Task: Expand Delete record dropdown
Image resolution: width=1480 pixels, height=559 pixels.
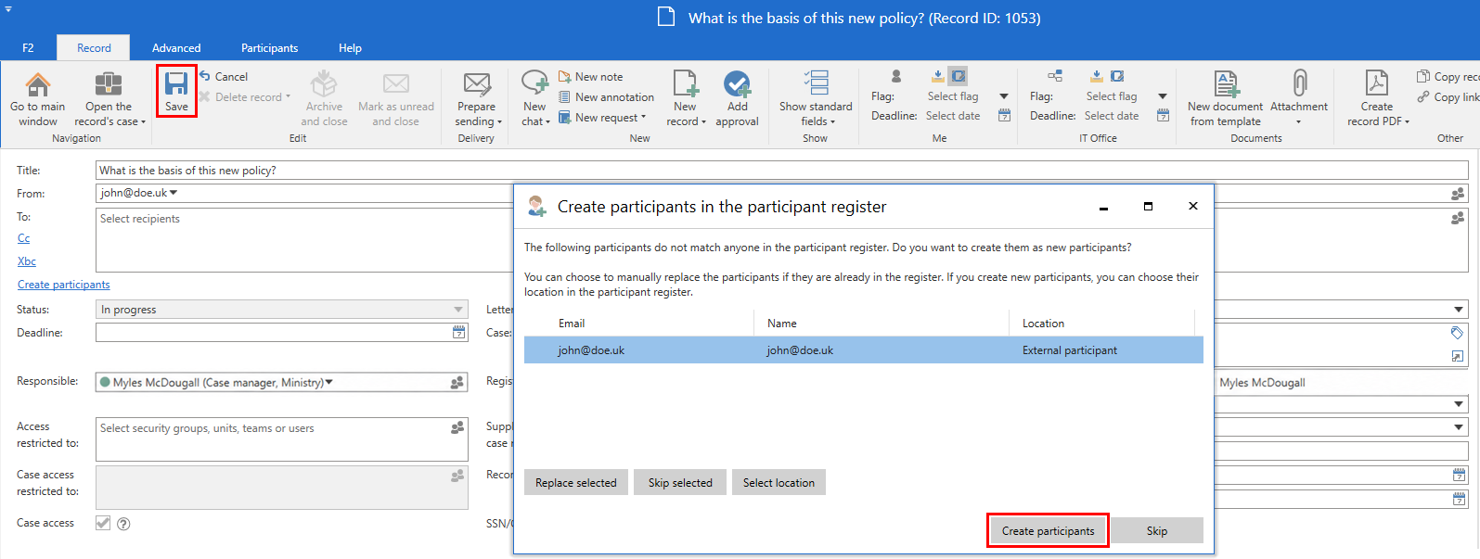Action: pyautogui.click(x=288, y=96)
